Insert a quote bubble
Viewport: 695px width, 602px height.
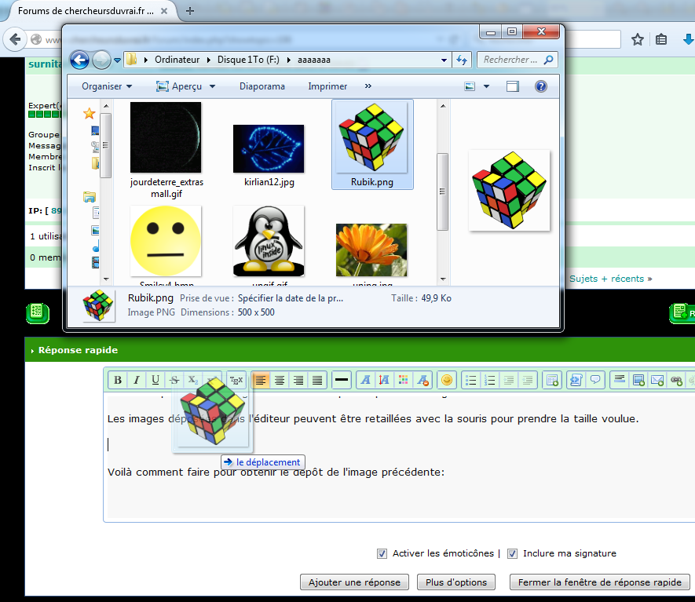[x=595, y=380]
